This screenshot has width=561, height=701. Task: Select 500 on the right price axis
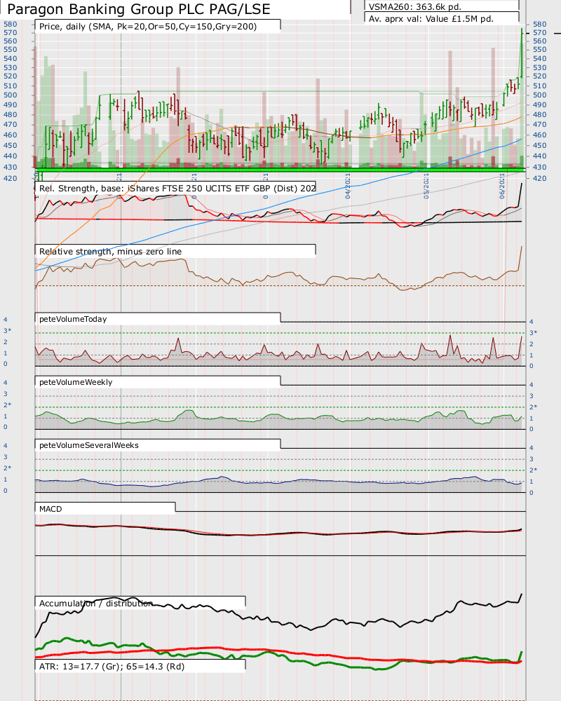pyautogui.click(x=539, y=95)
